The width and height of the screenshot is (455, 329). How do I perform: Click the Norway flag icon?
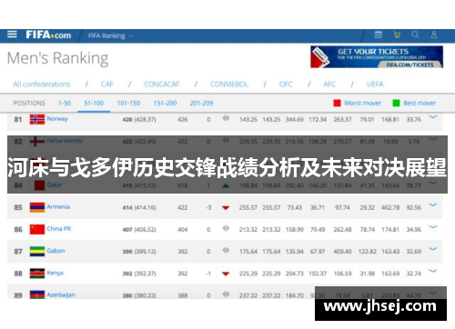37,119
